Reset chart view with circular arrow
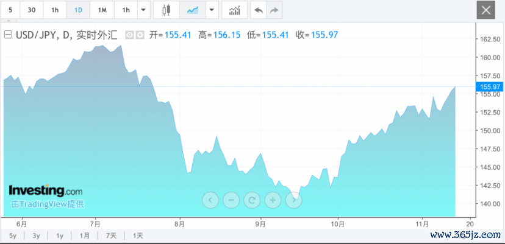Viewport: 505px width, 244px height. 252,200
